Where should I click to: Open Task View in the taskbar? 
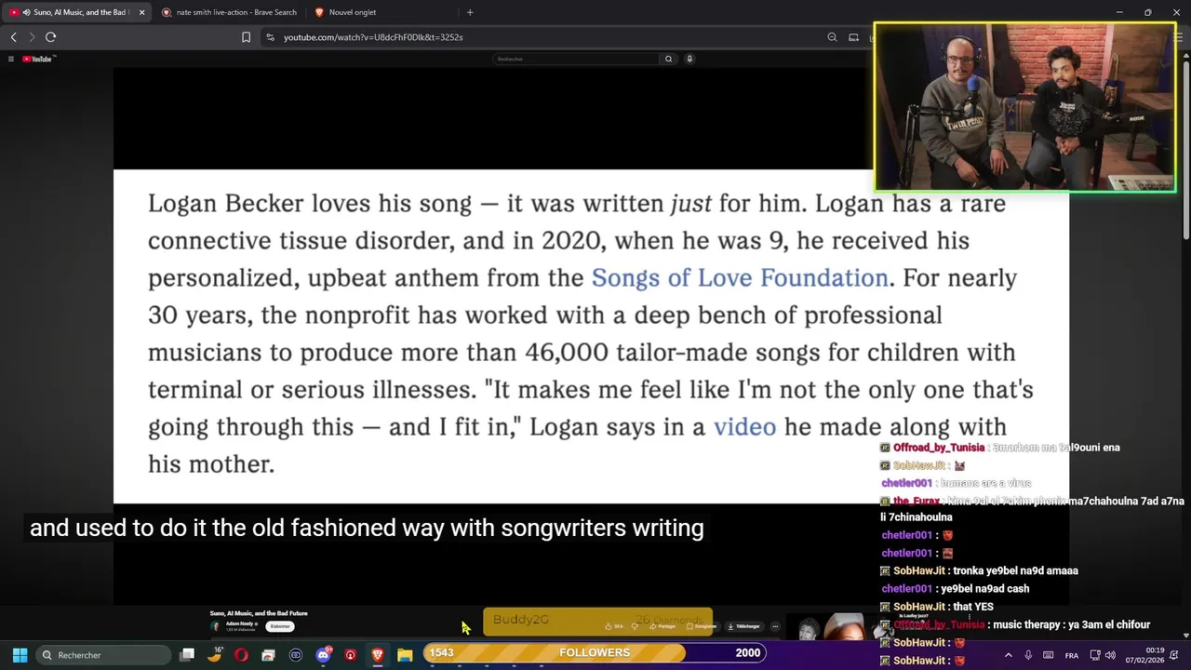pos(187,655)
